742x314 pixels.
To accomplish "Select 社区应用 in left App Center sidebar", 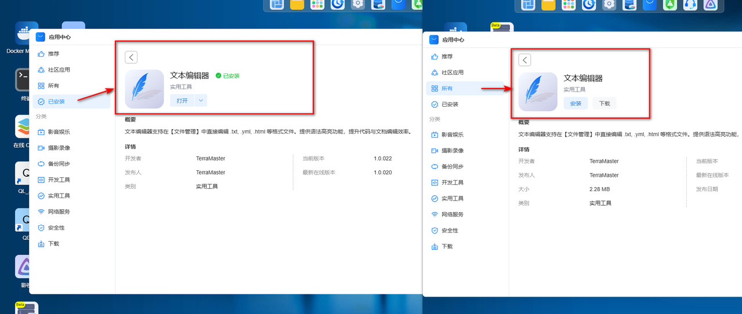I will 71,70.
